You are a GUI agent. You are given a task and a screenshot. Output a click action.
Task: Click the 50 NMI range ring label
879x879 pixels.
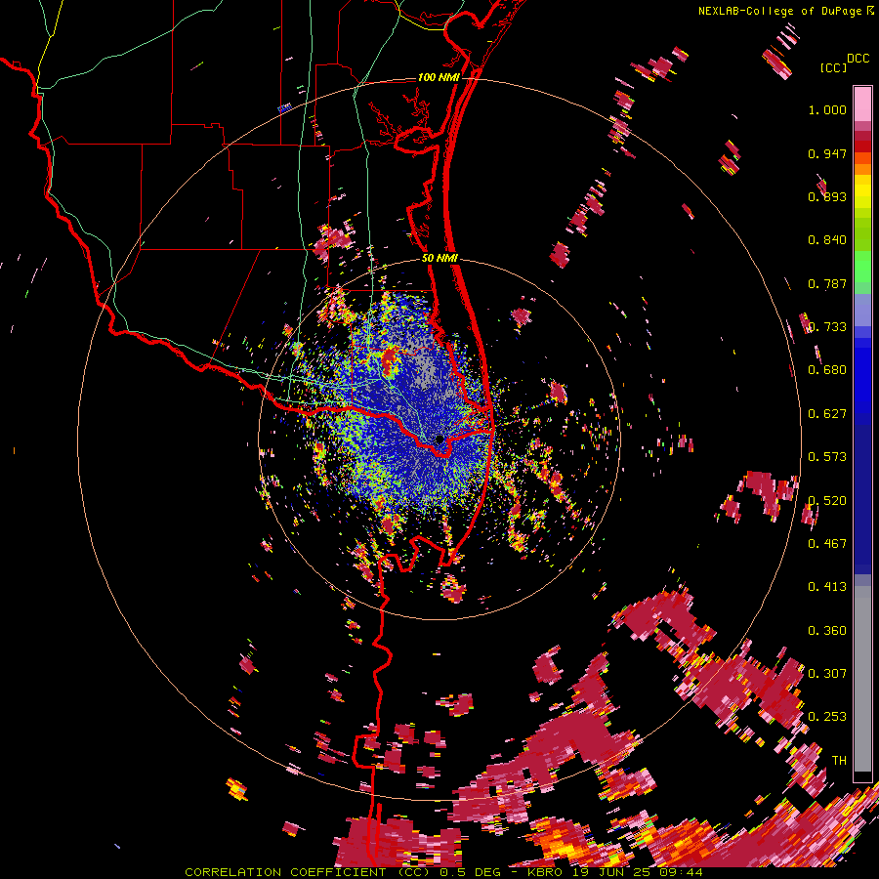pyautogui.click(x=439, y=259)
